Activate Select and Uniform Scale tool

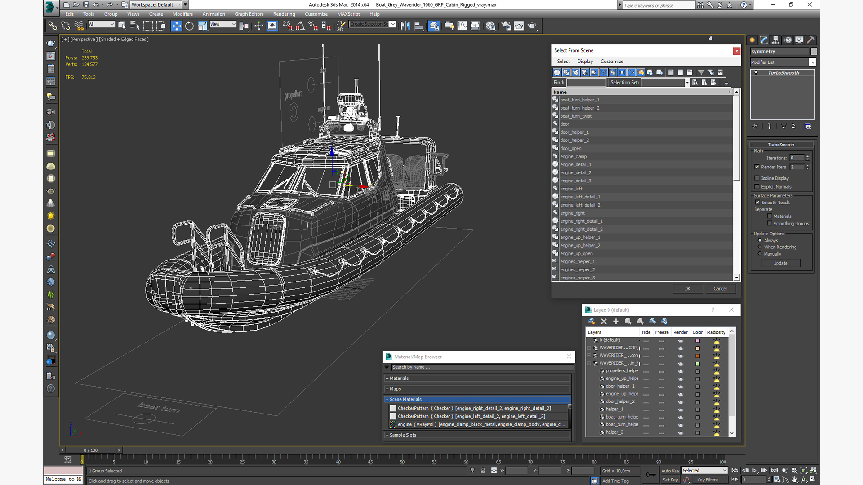(x=202, y=26)
